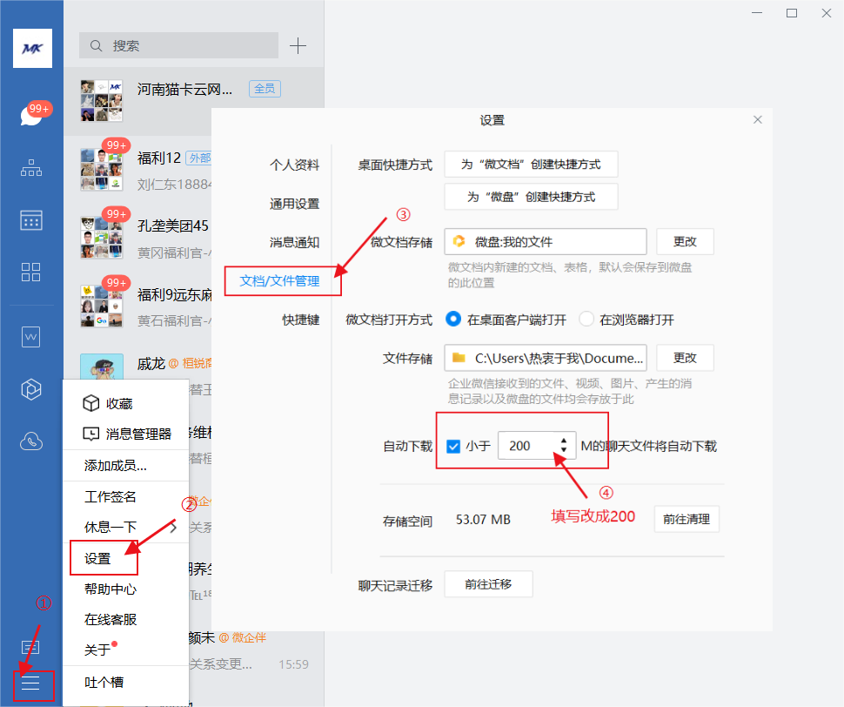Increase auto-download size with the up arrow
844x707 pixels.
pos(564,441)
